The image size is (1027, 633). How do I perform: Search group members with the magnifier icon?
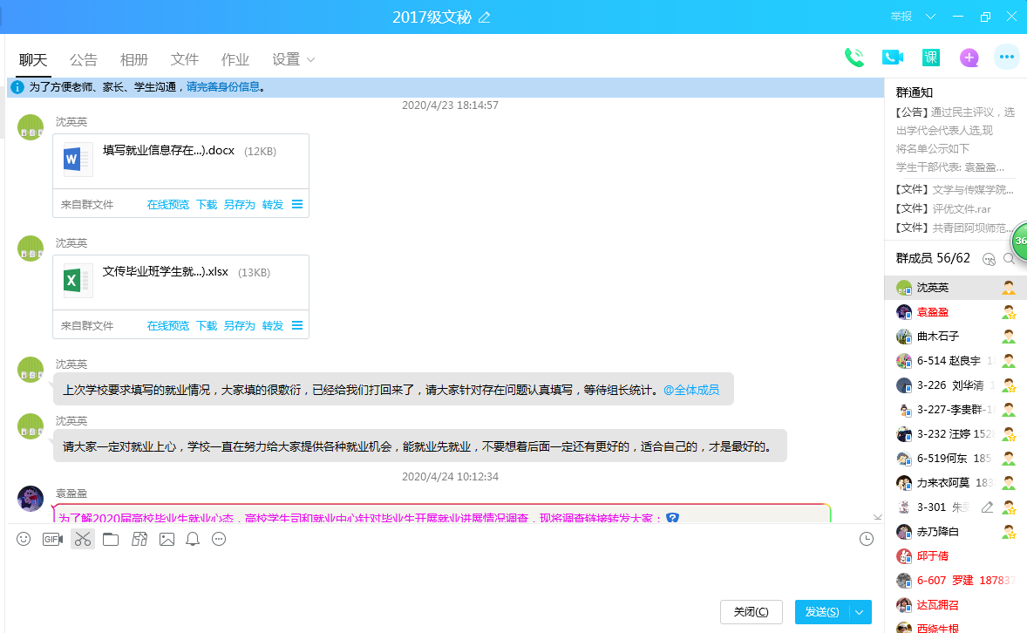1009,259
